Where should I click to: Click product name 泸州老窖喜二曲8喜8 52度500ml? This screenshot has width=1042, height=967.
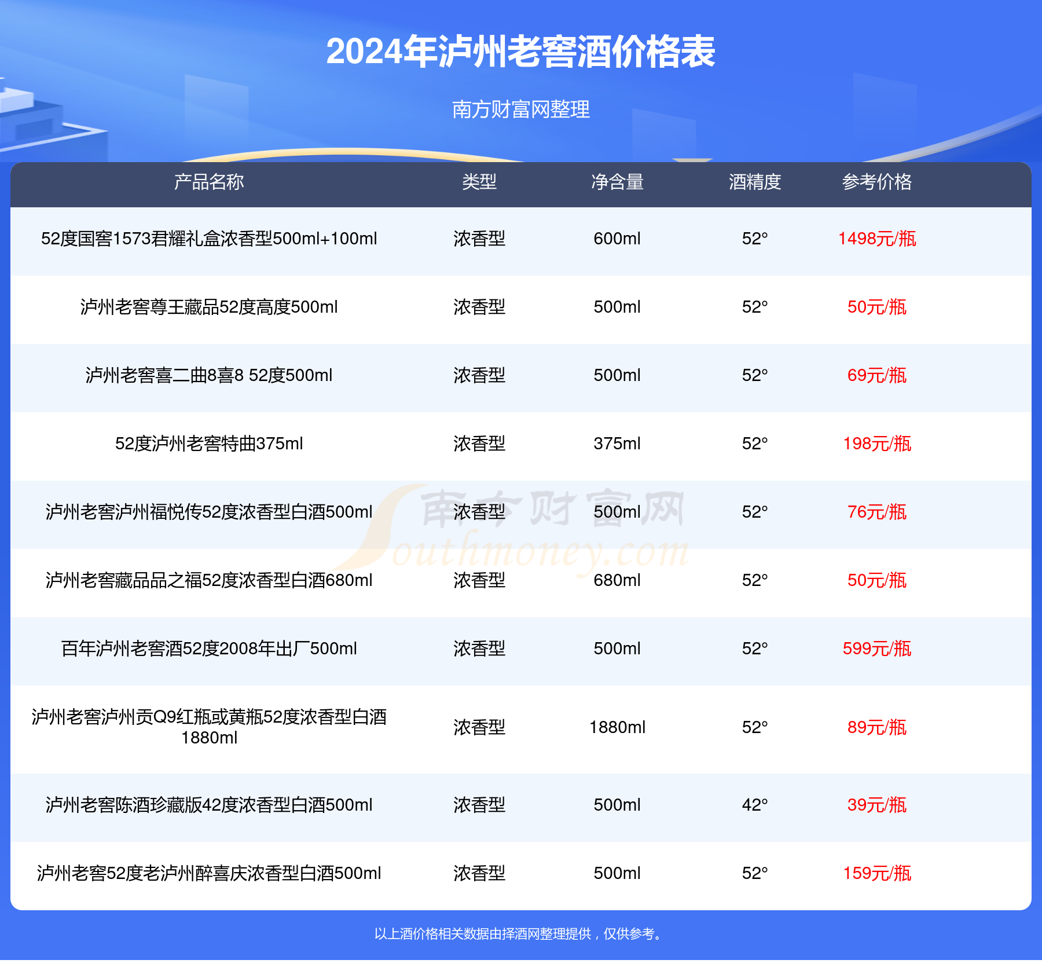[x=209, y=375]
